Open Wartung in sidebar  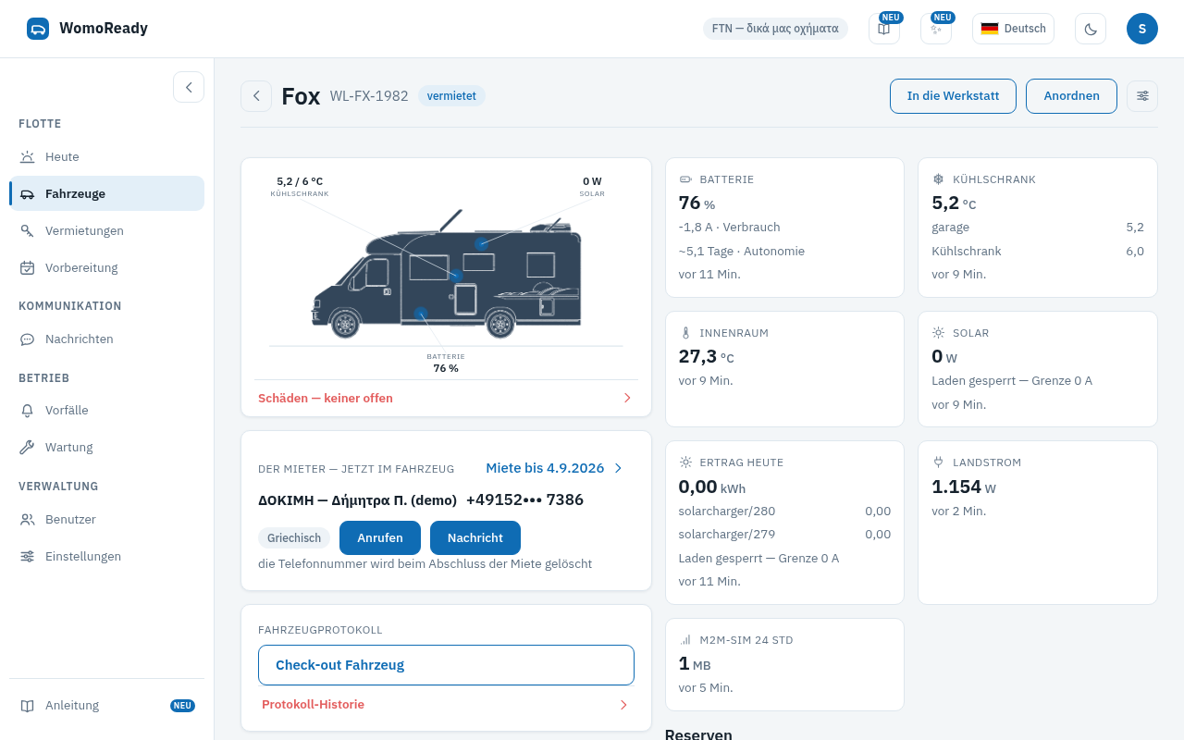tap(106, 447)
